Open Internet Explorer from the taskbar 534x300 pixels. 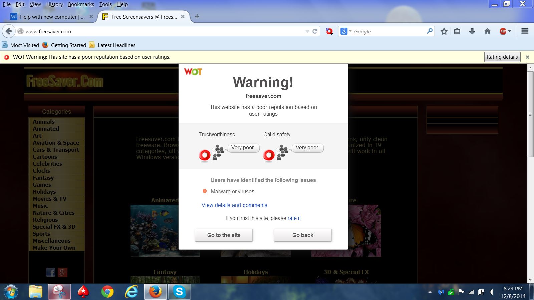click(x=131, y=292)
